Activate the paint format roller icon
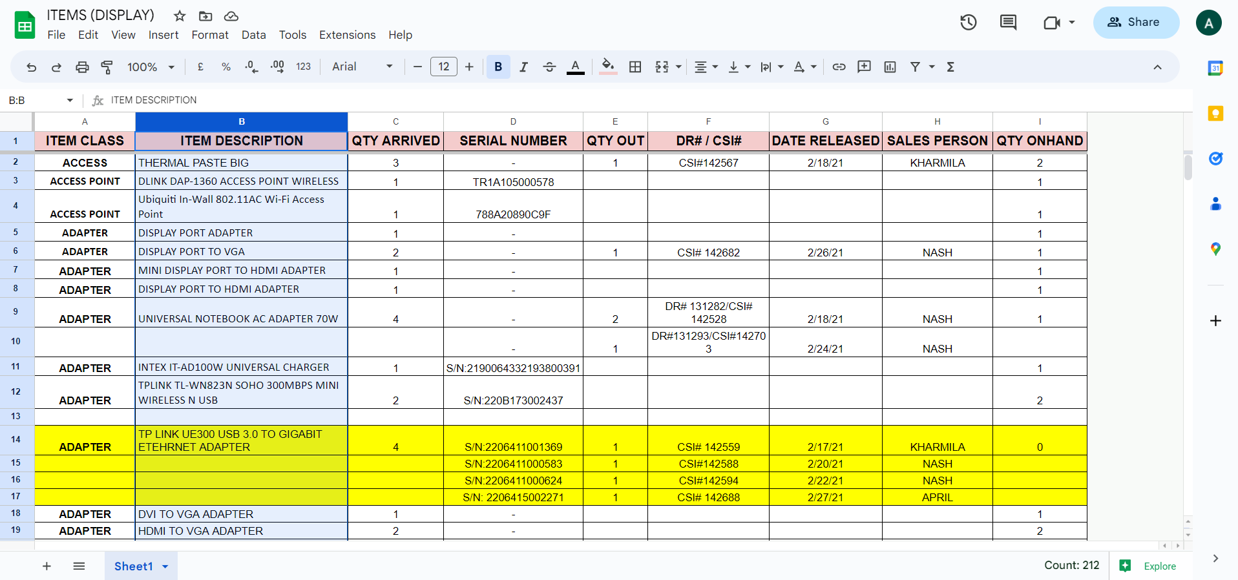This screenshot has height=580, width=1238. (x=107, y=67)
